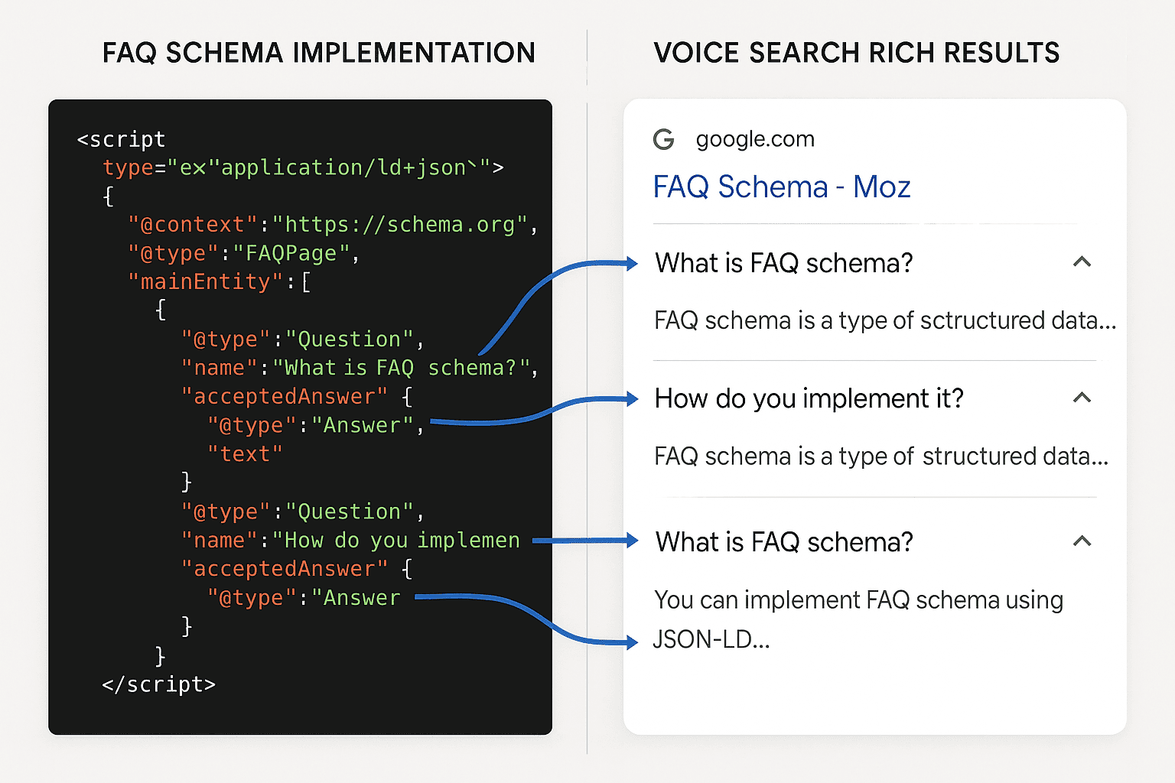Click the type="ex"application/ld+json`" attribute line

[x=303, y=167]
